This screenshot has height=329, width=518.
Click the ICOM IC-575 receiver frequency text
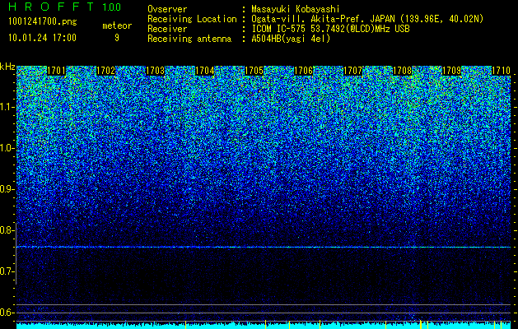tap(330, 29)
